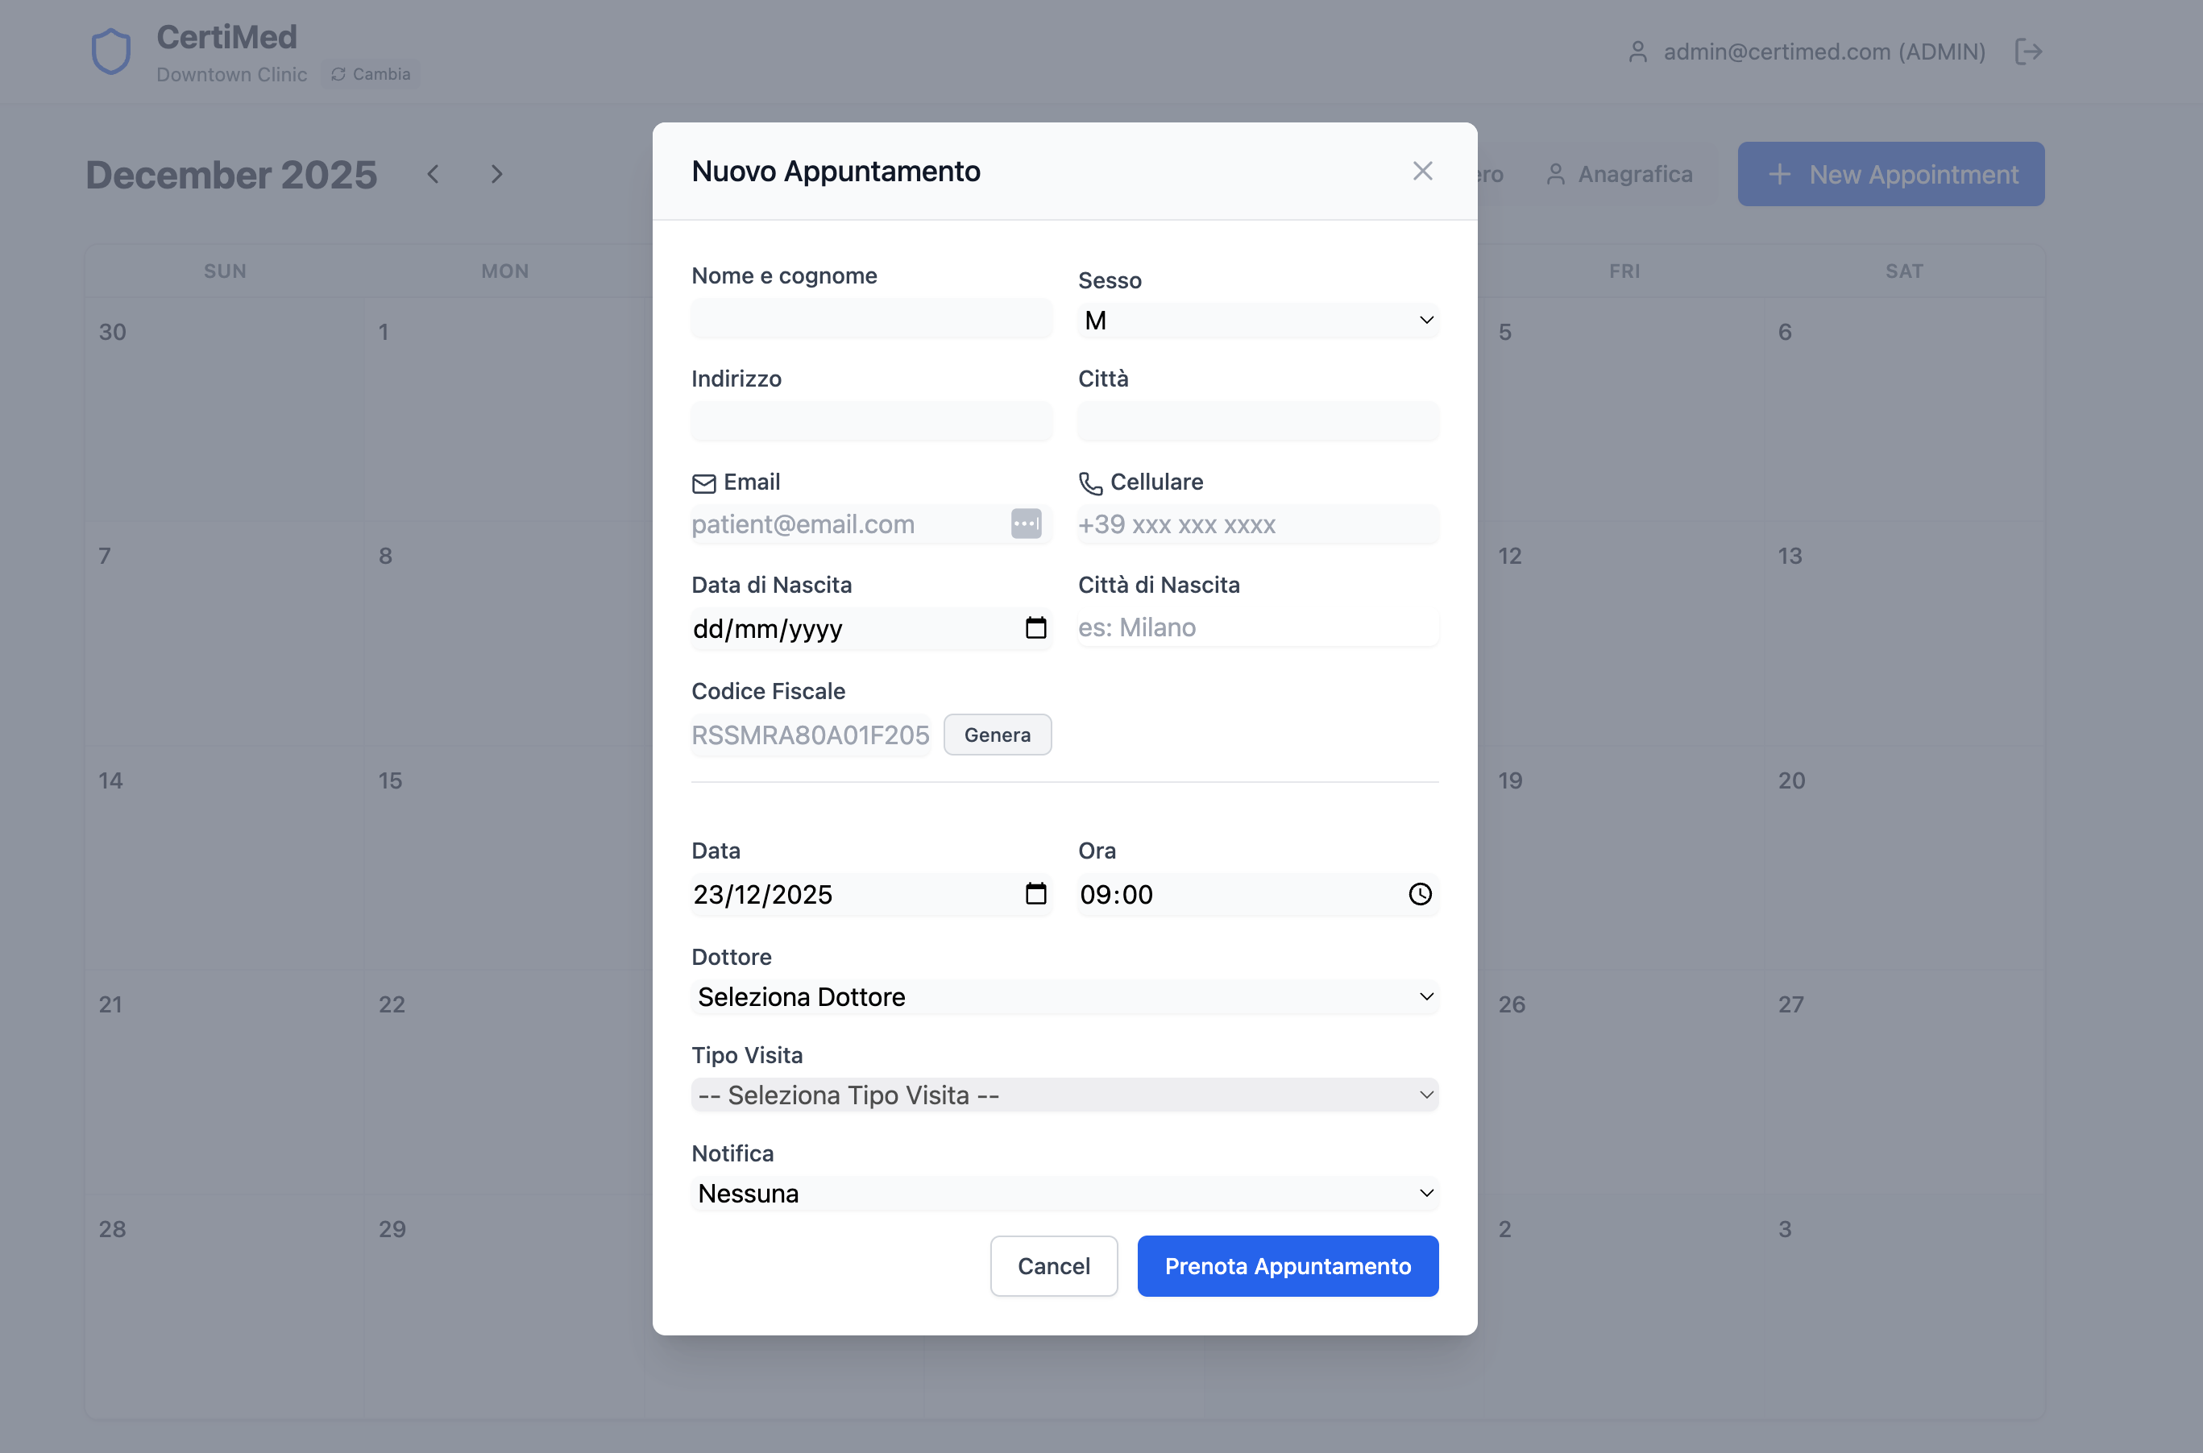Focus the Nome e cognome input field
This screenshot has height=1453, width=2203.
[871, 319]
